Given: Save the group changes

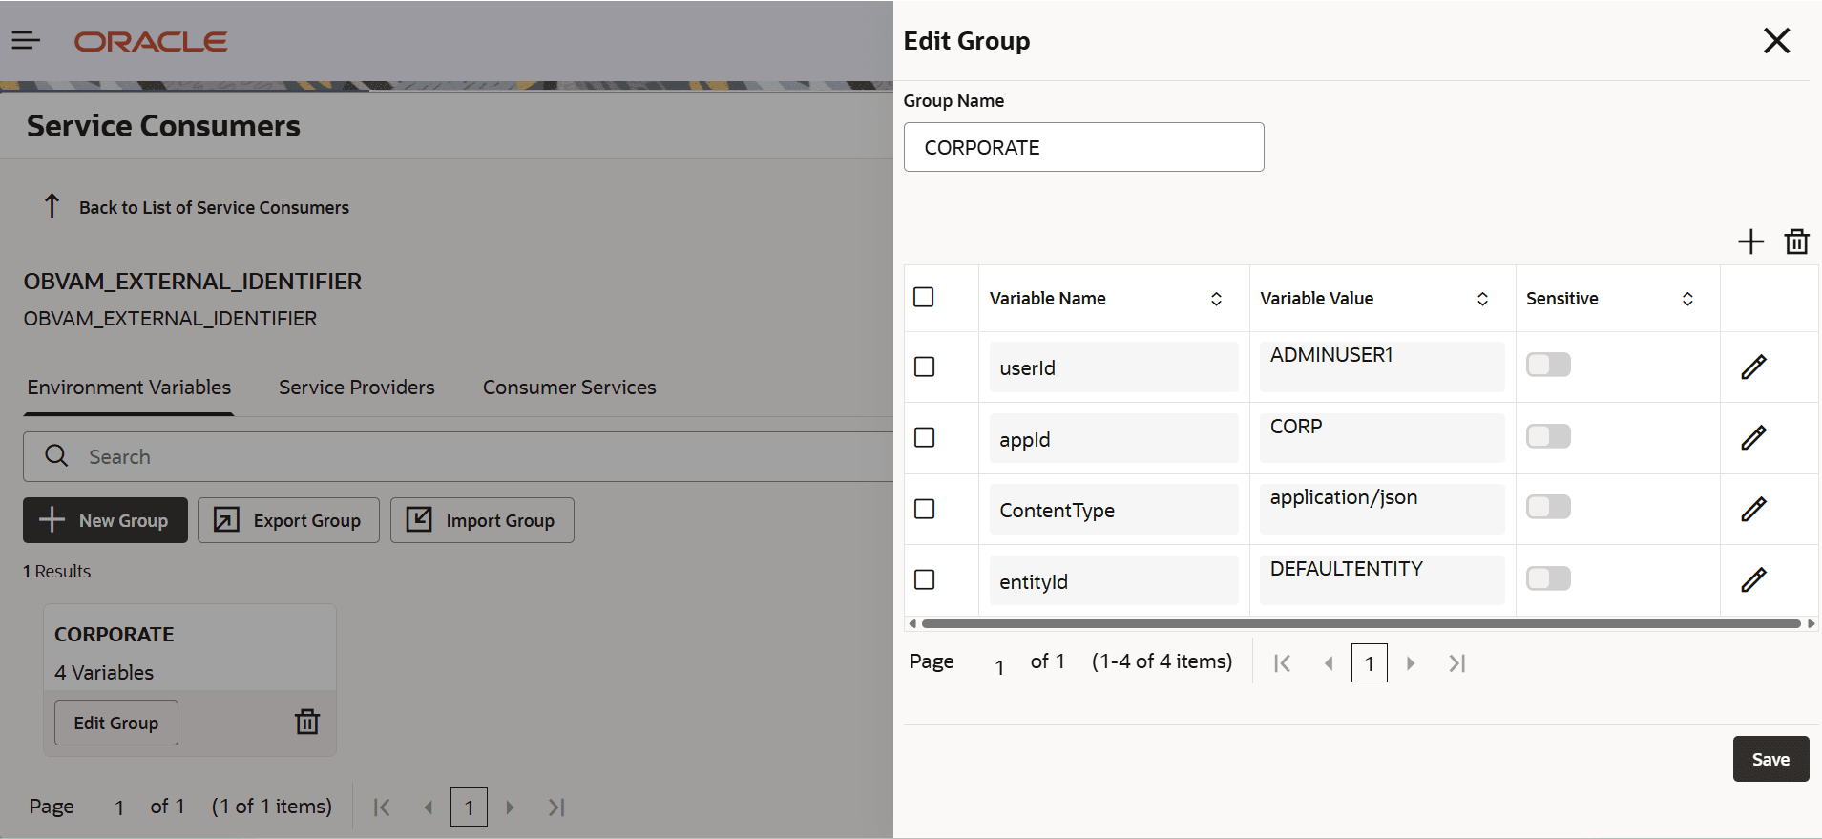Looking at the screenshot, I should [1770, 759].
